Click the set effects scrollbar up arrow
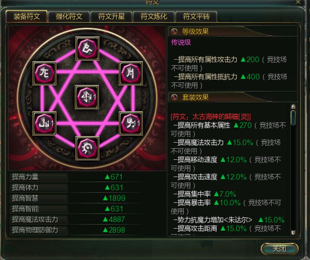Screen dimensions: 310x260 point(294,107)
